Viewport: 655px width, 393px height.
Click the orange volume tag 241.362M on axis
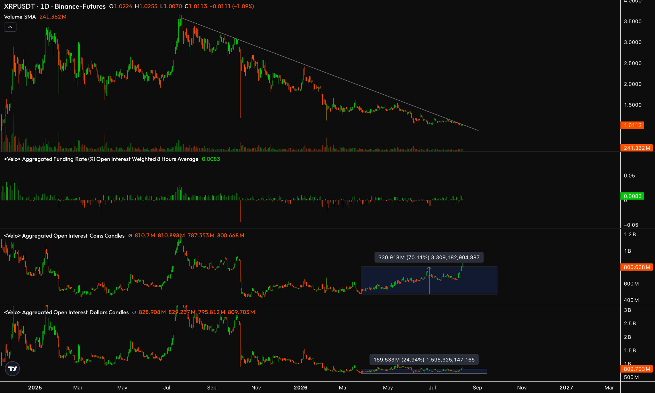click(x=637, y=148)
